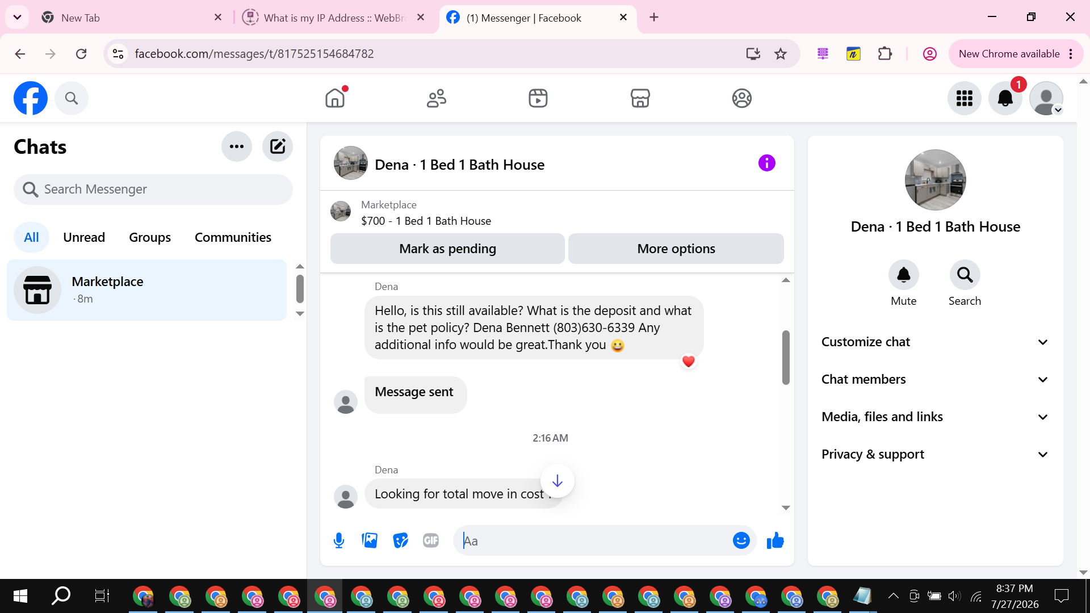
Task: Open the $700 - 1 Bed 1 Bath House listing
Action: coord(426,221)
